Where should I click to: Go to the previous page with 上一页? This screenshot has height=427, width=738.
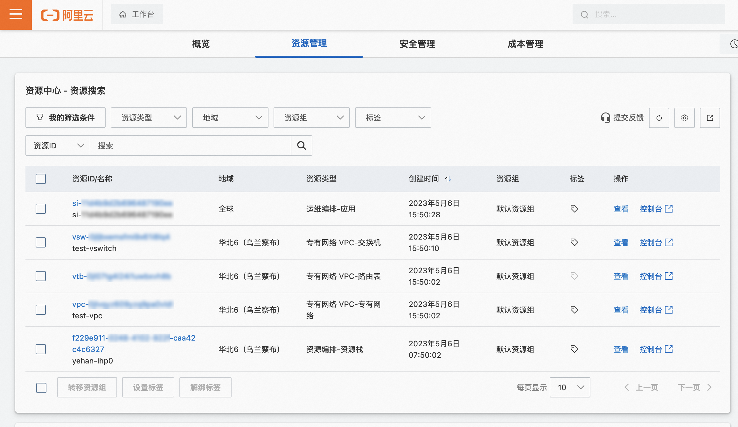coord(642,387)
